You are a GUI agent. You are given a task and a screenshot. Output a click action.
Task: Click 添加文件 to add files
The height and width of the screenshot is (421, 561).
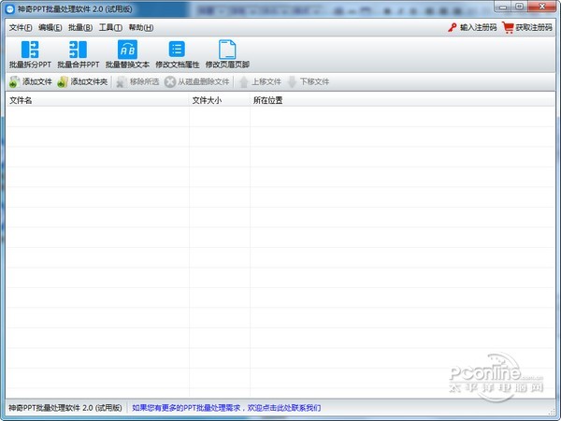31,81
